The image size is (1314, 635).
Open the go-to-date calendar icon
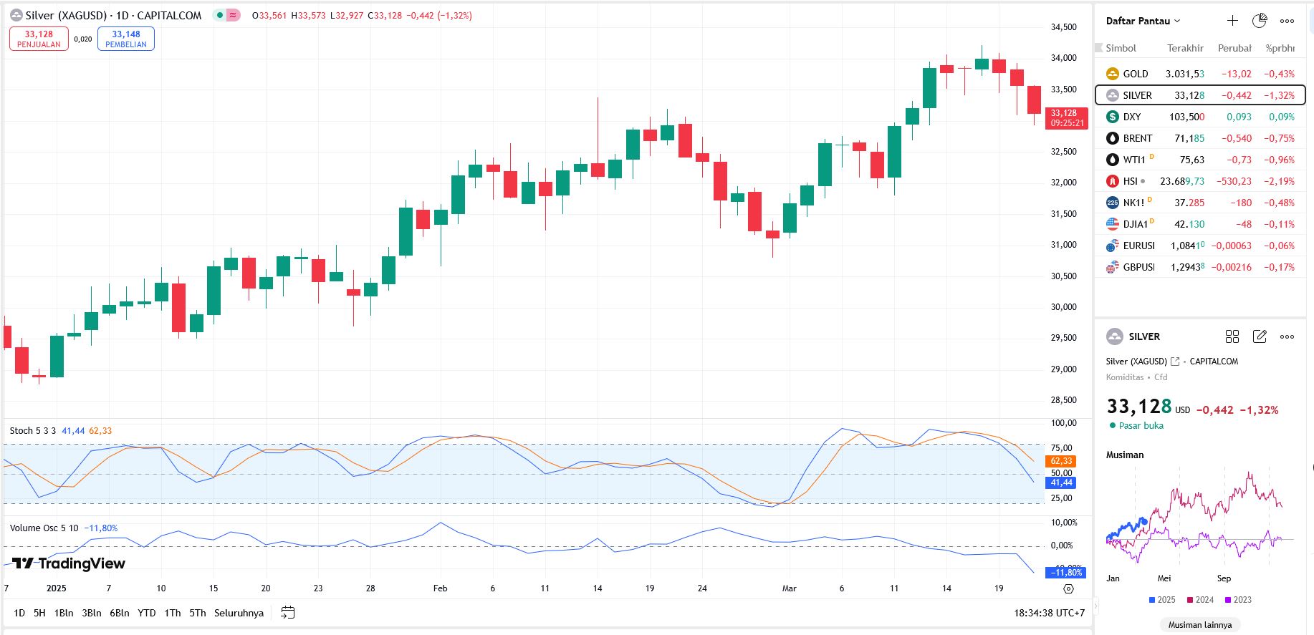point(288,613)
